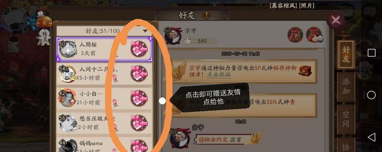Viewport: 382px width, 152px height.
Task: Open 小小白's avatar in friend list
Action: pos(66,98)
